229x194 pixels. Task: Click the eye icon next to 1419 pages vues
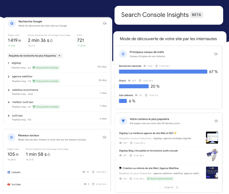[x=20, y=41]
